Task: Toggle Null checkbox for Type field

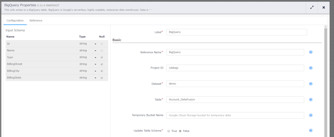Action: coord(102,57)
